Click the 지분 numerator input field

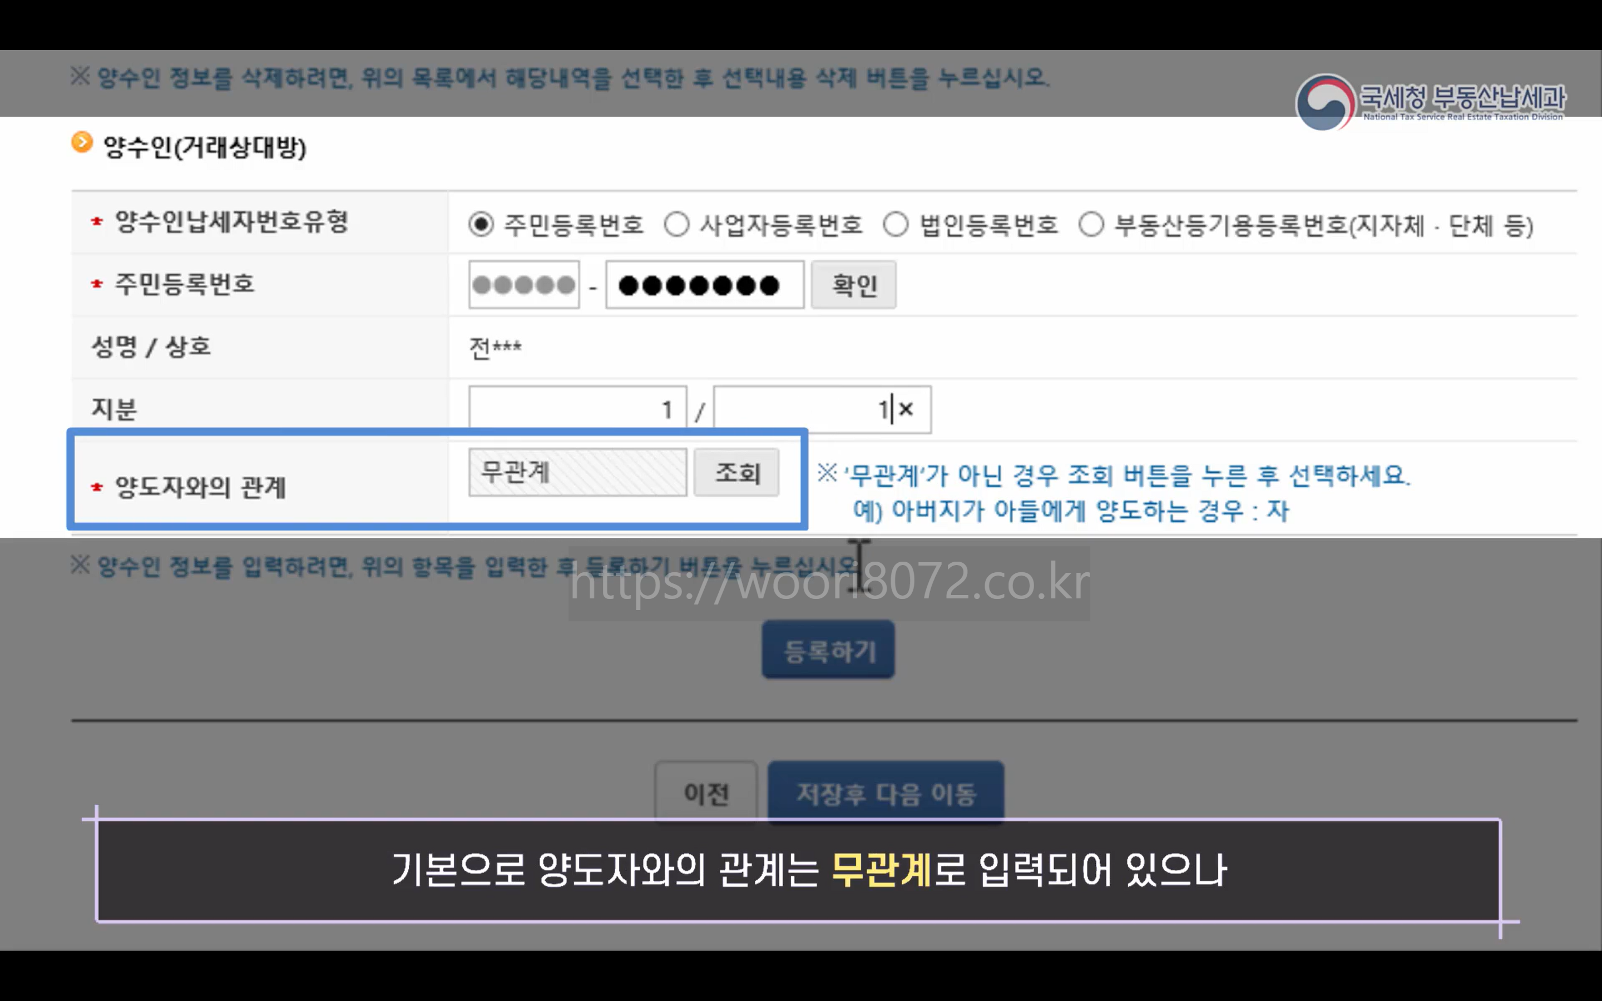577,410
